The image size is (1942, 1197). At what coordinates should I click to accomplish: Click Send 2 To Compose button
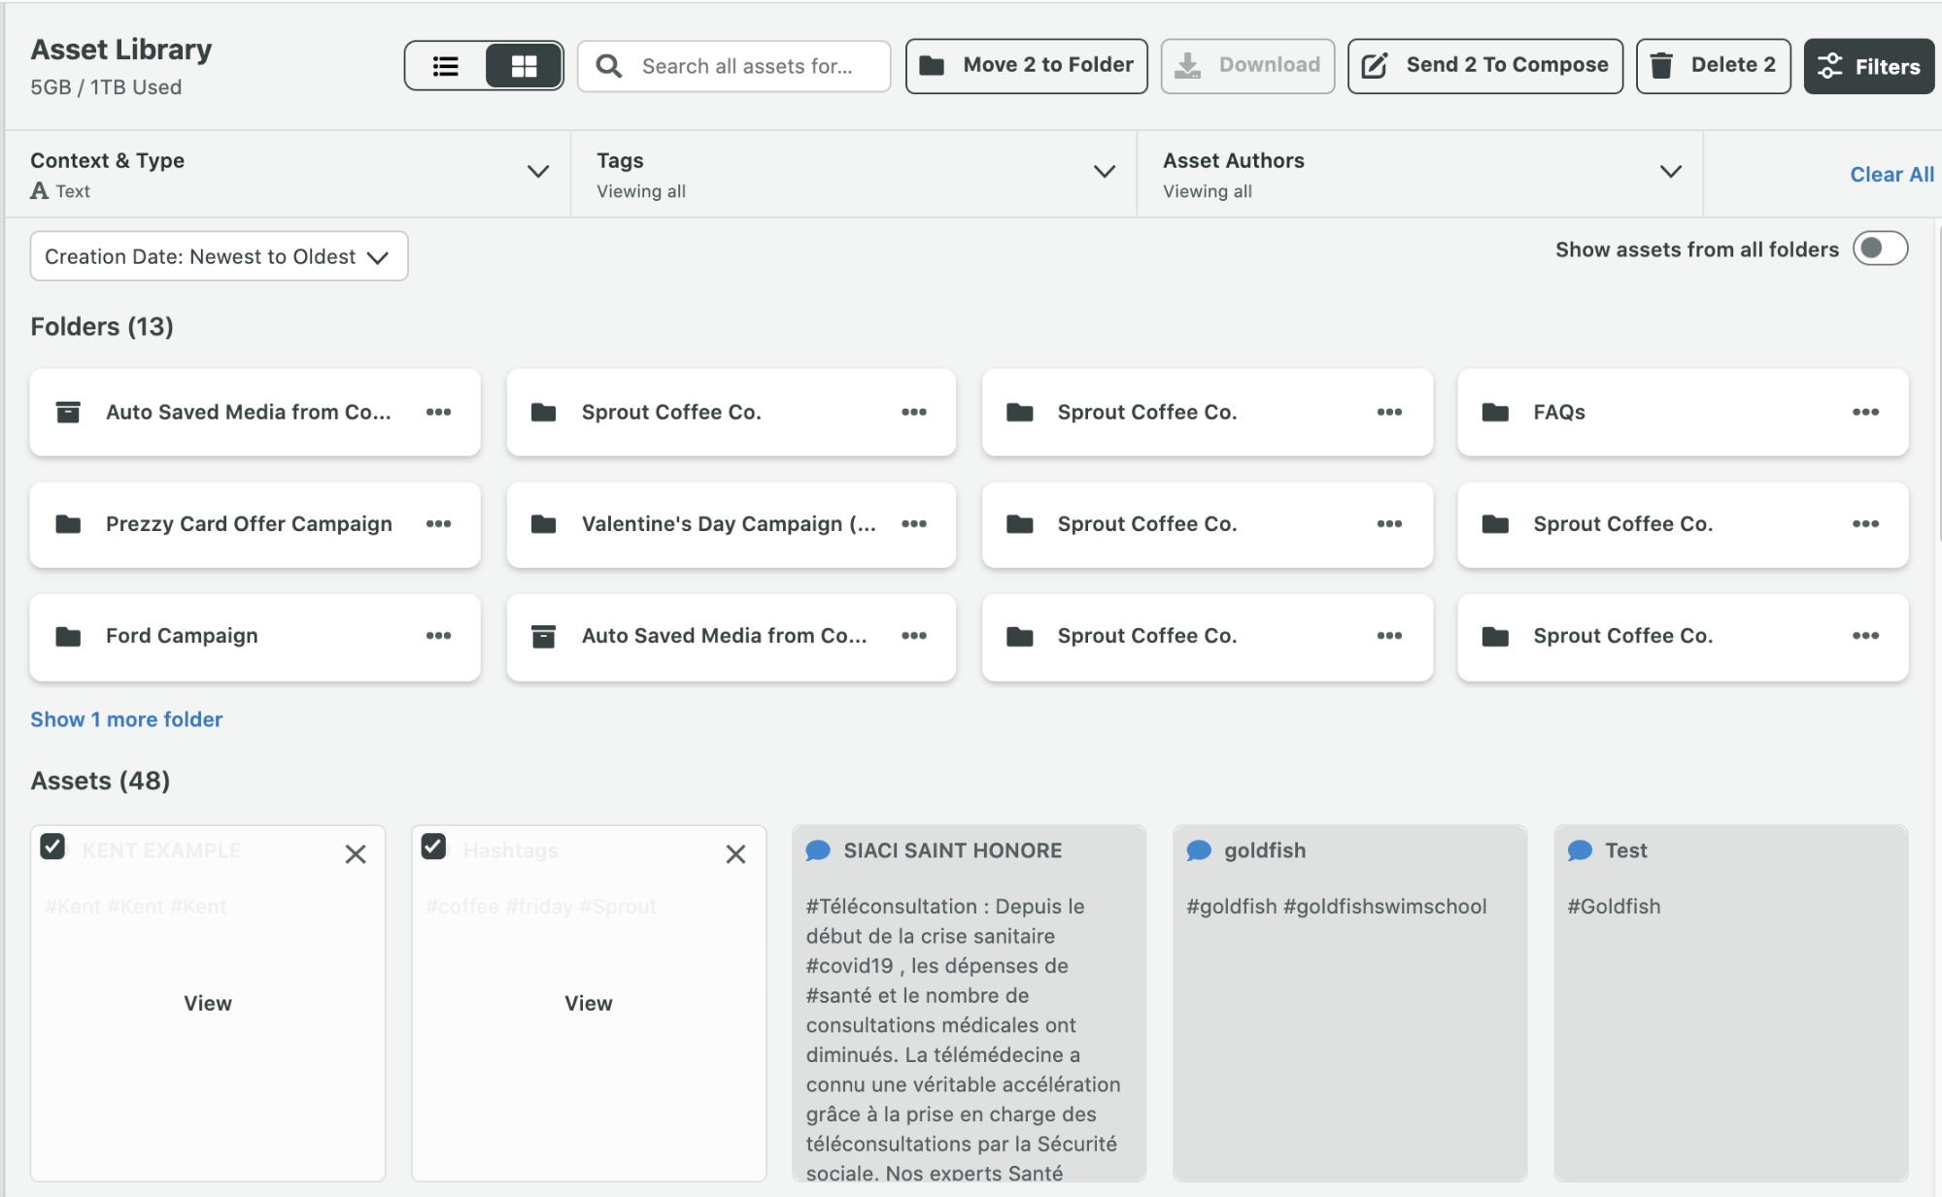(x=1484, y=66)
